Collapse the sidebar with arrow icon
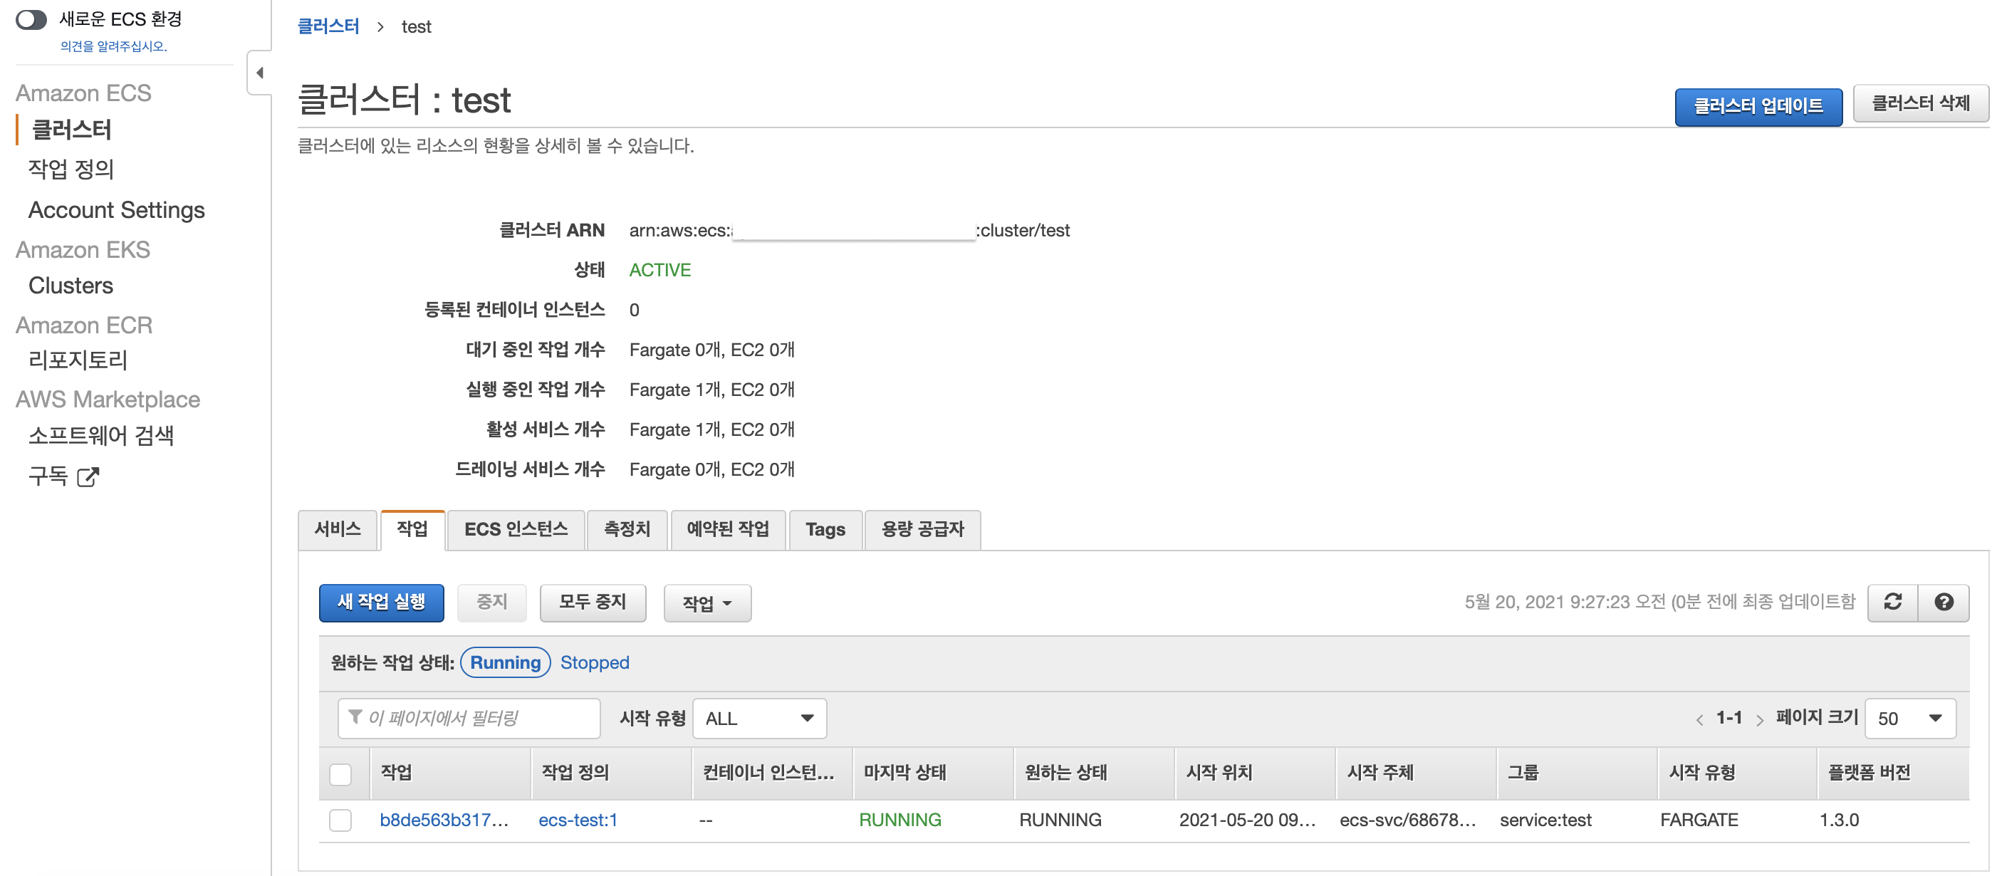The height and width of the screenshot is (876, 1997). coord(260,73)
